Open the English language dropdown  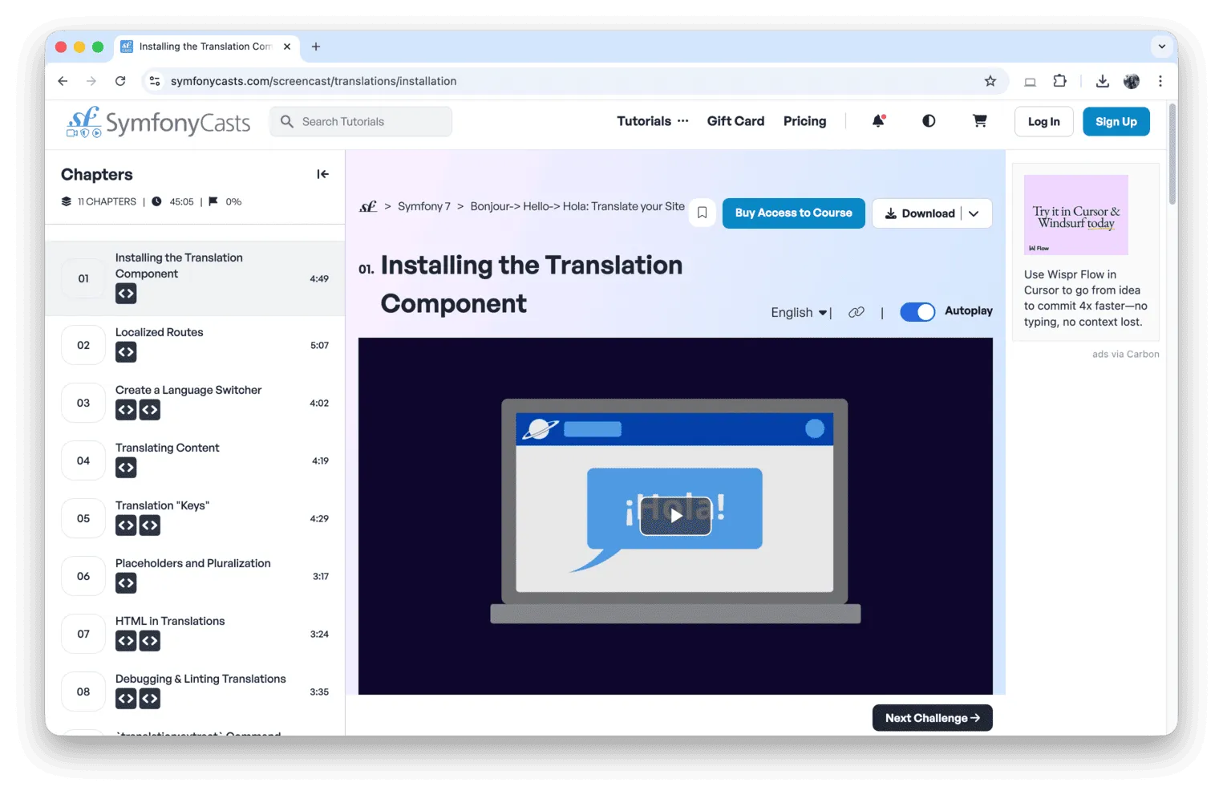point(797,312)
